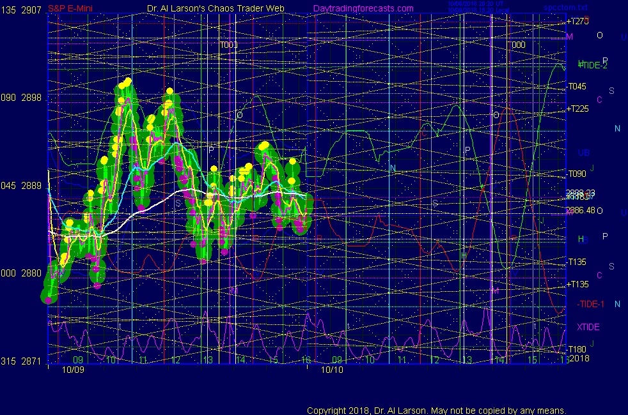Click the '2018' year label
628x415 pixels.
(579, 358)
